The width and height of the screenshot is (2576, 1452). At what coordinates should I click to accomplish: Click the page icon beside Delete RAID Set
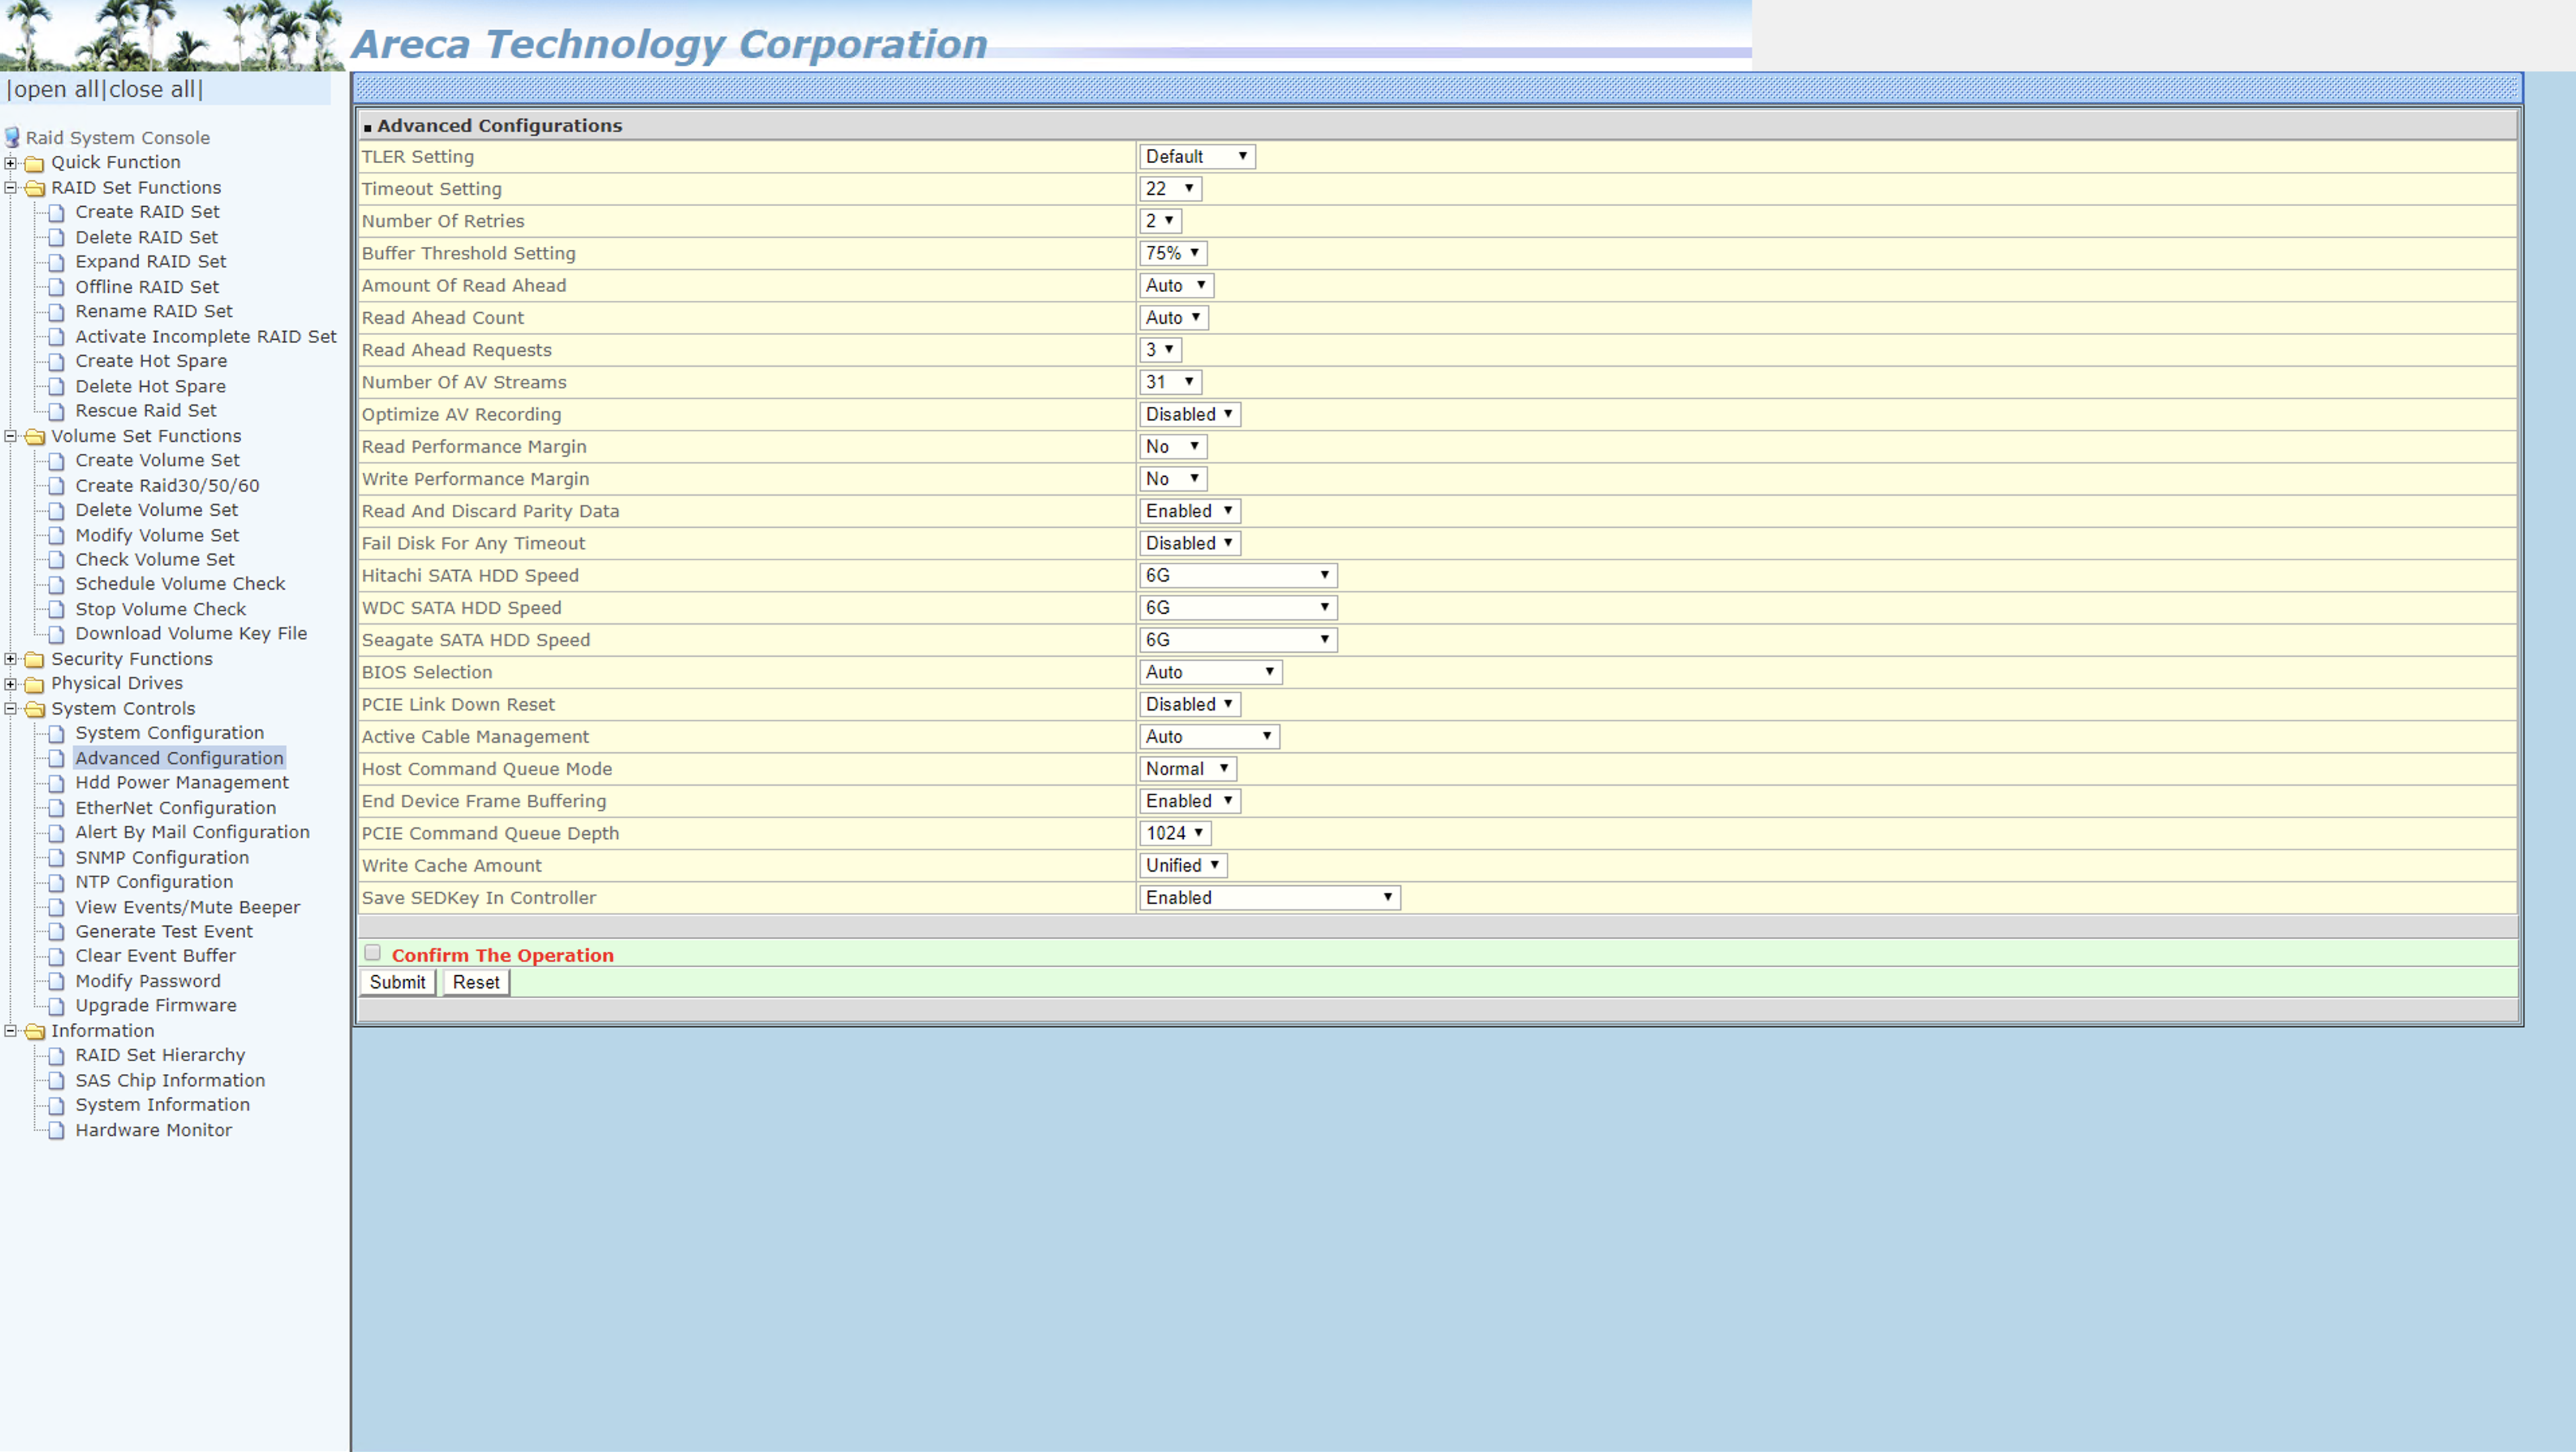pyautogui.click(x=57, y=238)
